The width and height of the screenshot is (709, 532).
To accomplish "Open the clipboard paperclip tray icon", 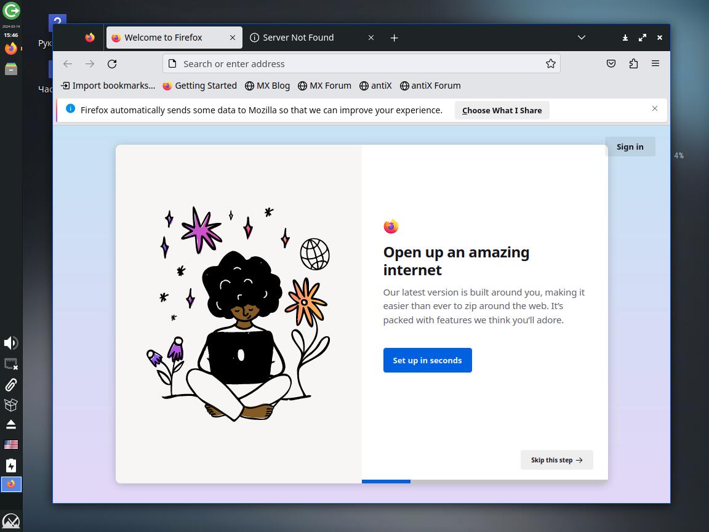I will pyautogui.click(x=11, y=384).
